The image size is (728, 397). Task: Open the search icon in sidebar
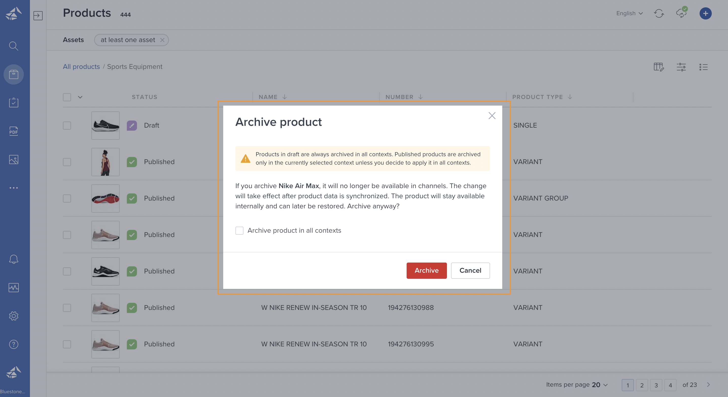click(13, 46)
